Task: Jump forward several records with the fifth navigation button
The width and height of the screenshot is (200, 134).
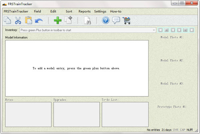Action: pos(185,30)
